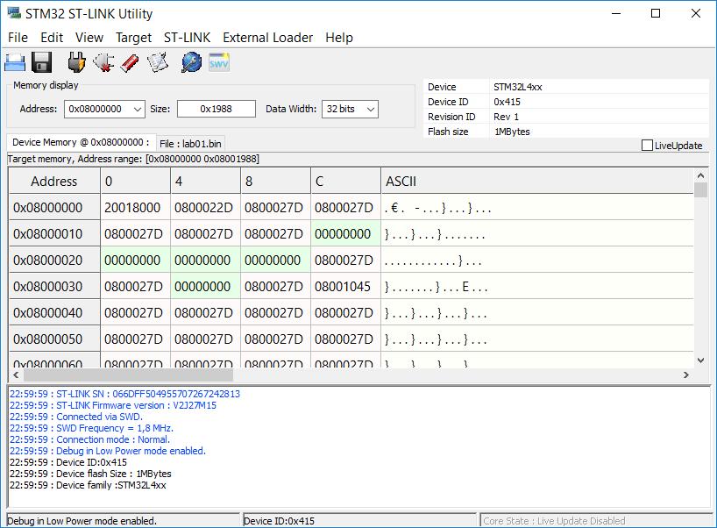Click the column 0 header
Screen dimensions: 717x528
(x=135, y=182)
